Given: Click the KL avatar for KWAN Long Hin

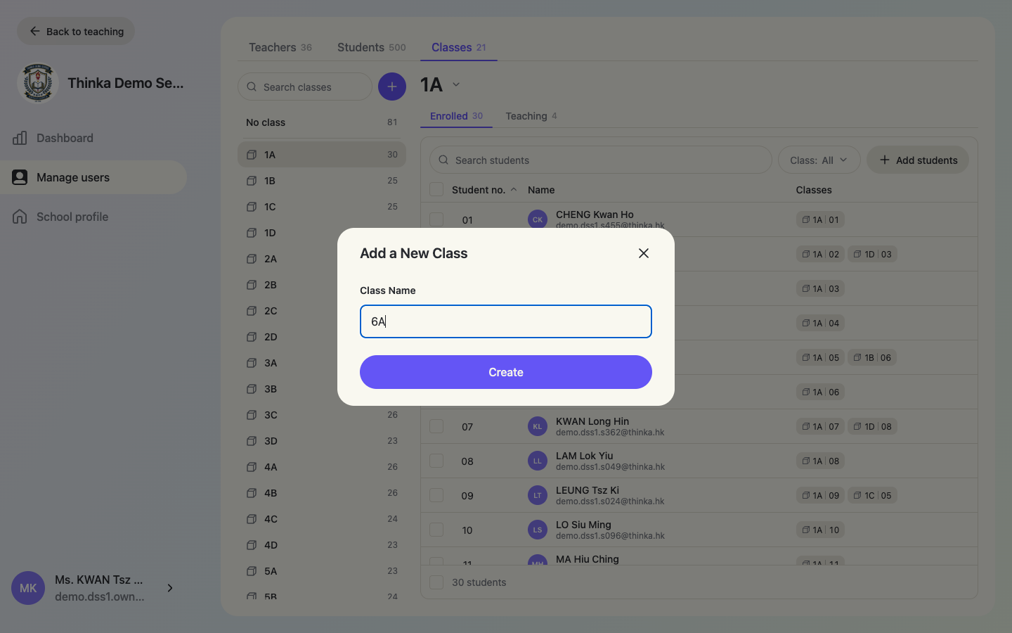Looking at the screenshot, I should pyautogui.click(x=538, y=426).
